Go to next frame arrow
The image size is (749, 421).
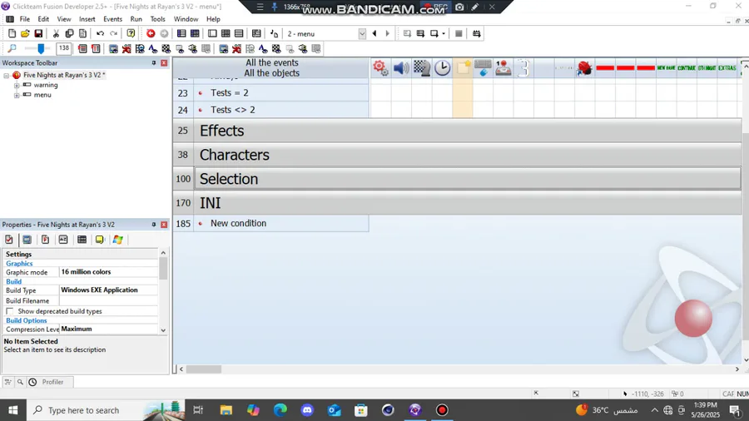click(387, 33)
